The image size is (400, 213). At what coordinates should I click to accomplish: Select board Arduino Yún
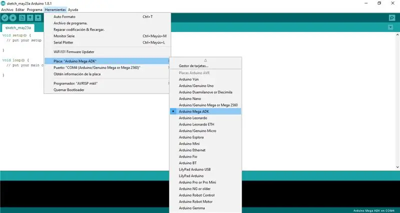[205, 79]
